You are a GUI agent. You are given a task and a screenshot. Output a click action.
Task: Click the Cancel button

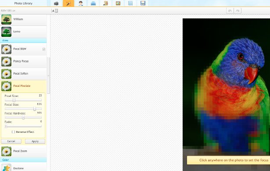pos(11,142)
